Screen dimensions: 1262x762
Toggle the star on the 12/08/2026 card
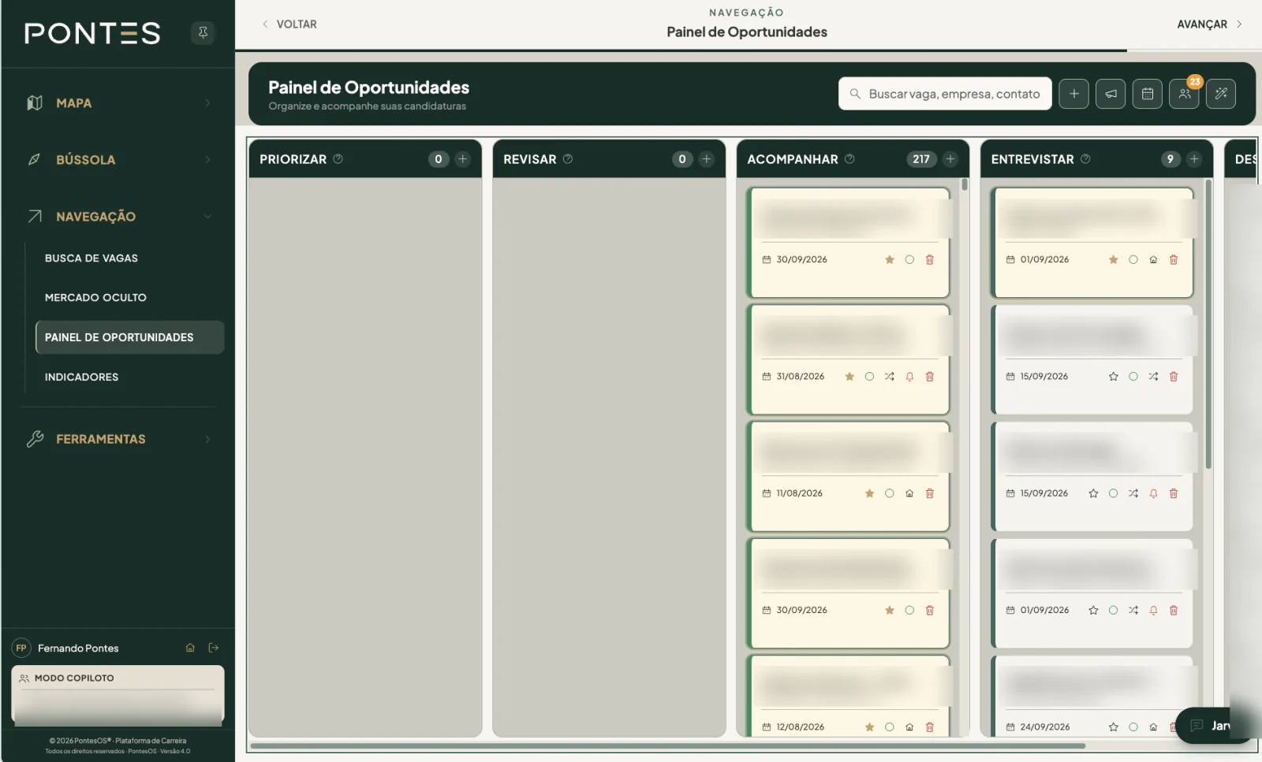coord(869,727)
